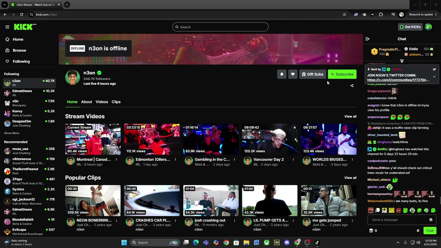Open options menu for Edmonton video
441x248 pixels.
point(175,159)
